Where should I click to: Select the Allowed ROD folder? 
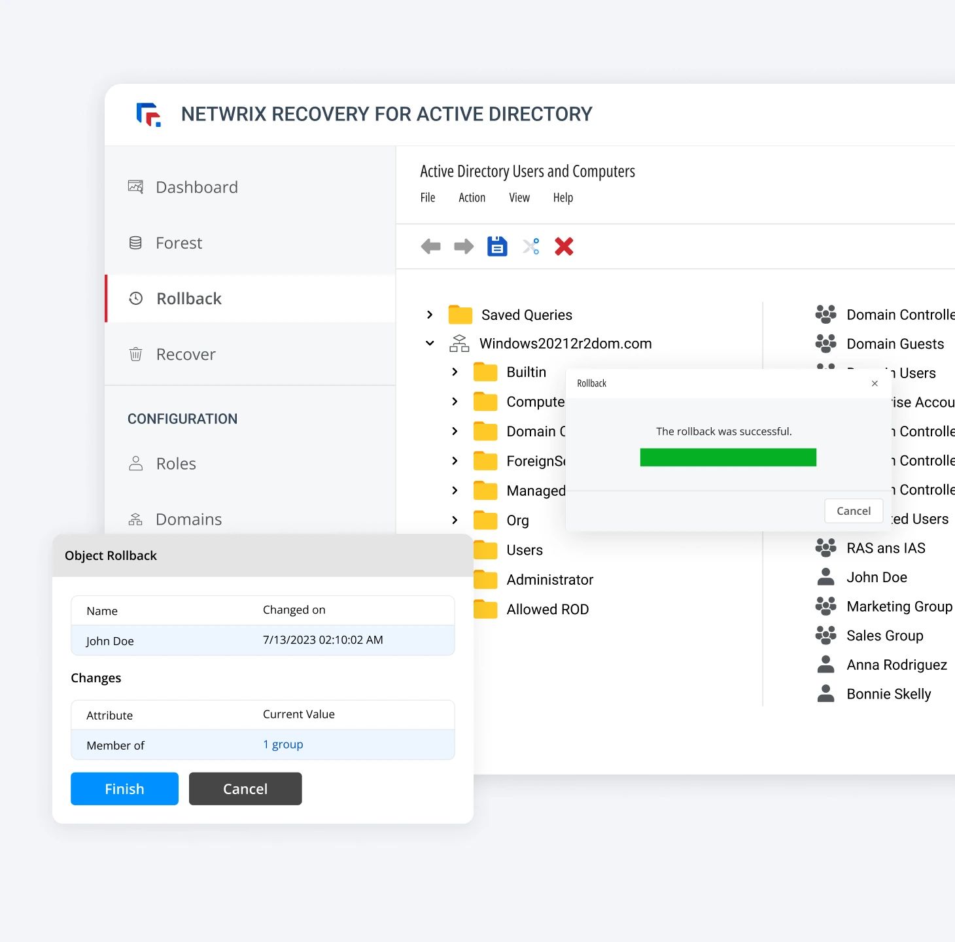pos(531,609)
